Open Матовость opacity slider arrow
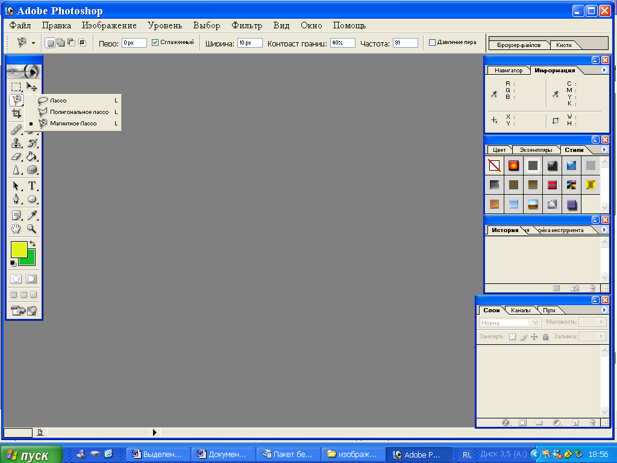The height and width of the screenshot is (463, 617). click(x=601, y=322)
